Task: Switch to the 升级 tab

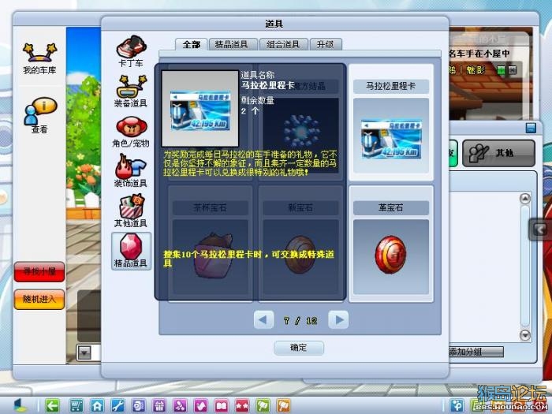Action: tap(326, 44)
